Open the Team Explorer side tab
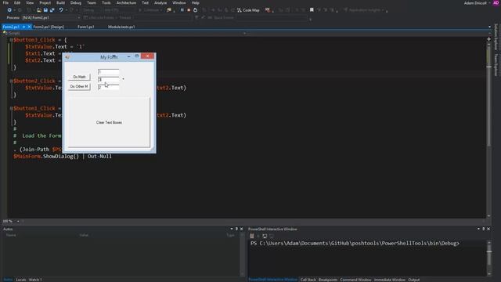 [496, 65]
